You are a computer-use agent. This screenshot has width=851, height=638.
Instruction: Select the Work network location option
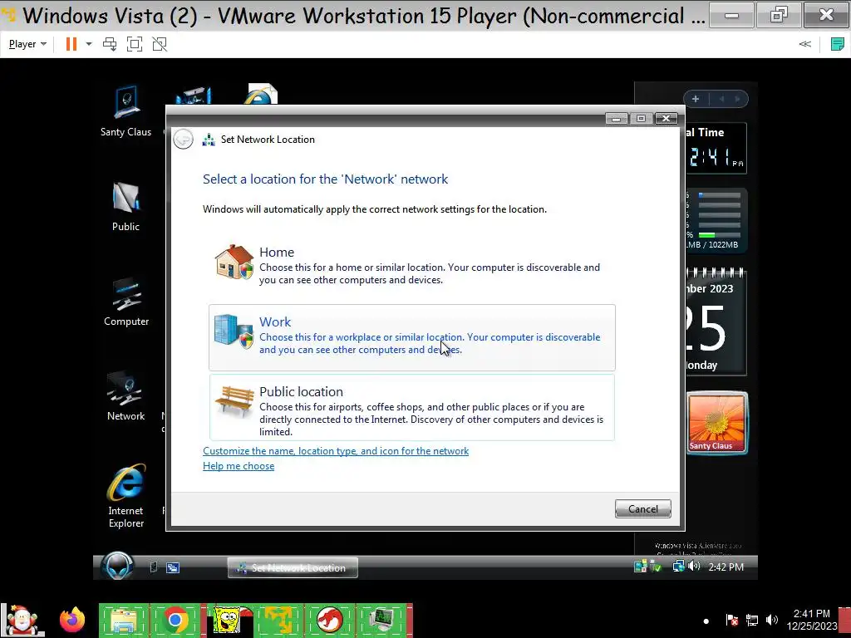click(x=412, y=337)
